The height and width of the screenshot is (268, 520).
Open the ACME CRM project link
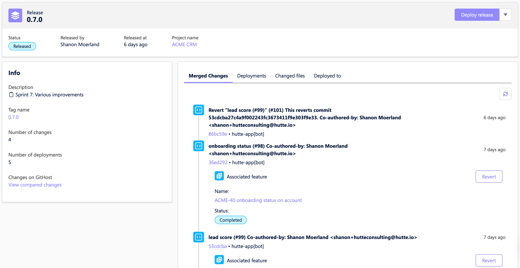184,44
